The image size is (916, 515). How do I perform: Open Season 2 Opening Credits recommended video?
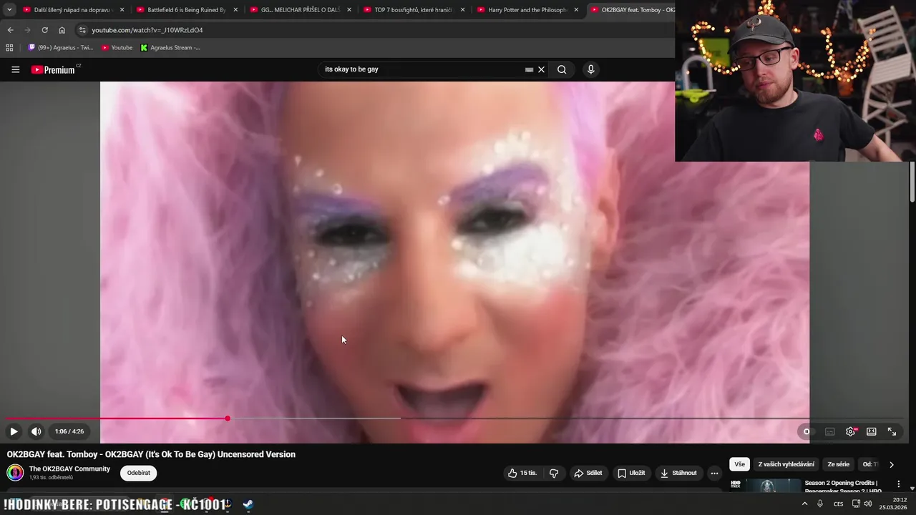pyautogui.click(x=842, y=486)
